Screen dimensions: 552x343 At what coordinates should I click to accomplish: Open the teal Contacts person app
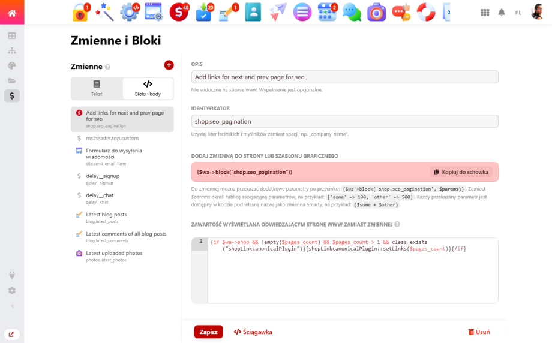(253, 13)
